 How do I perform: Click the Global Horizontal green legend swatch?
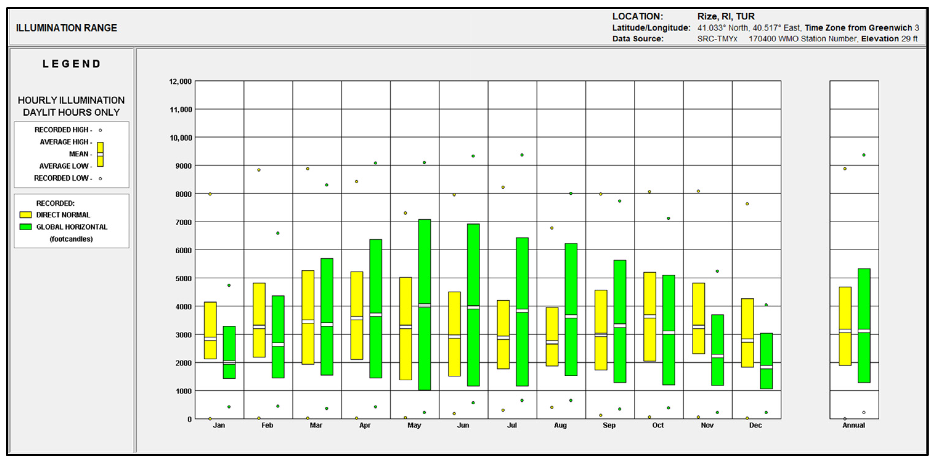pyautogui.click(x=26, y=227)
